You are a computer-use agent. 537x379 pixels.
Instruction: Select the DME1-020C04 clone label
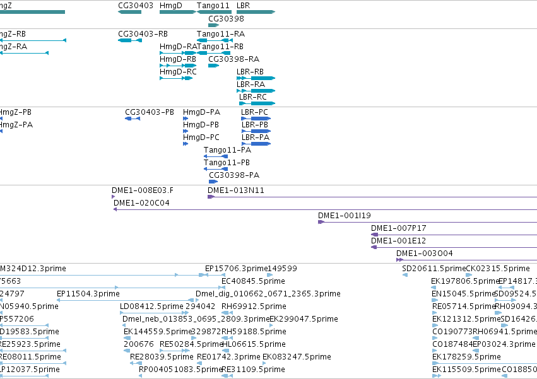coord(141,203)
